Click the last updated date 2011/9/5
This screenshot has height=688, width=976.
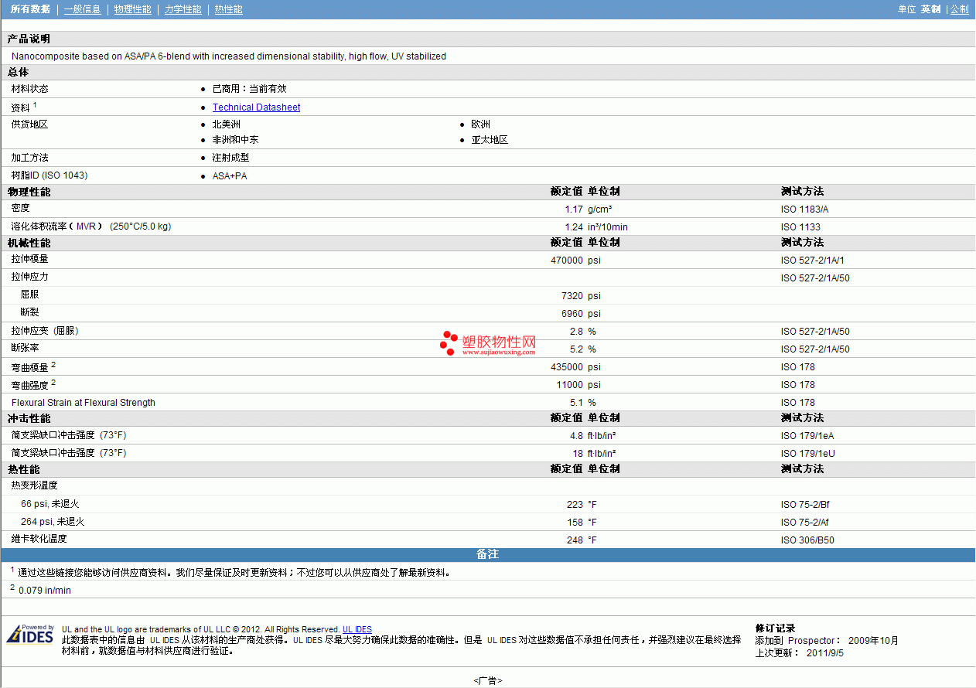[x=825, y=653]
